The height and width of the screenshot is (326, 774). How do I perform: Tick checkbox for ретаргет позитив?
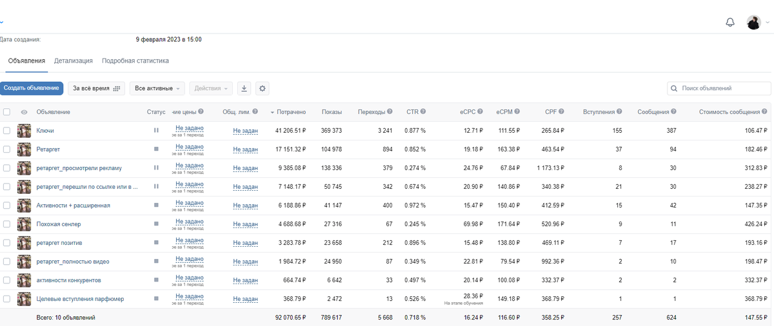click(6, 243)
